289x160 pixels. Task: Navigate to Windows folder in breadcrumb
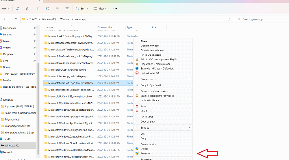[65, 19]
